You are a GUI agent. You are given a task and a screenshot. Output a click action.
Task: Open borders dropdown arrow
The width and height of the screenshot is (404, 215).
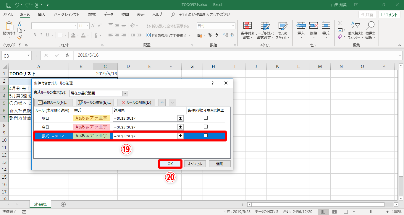point(65,35)
